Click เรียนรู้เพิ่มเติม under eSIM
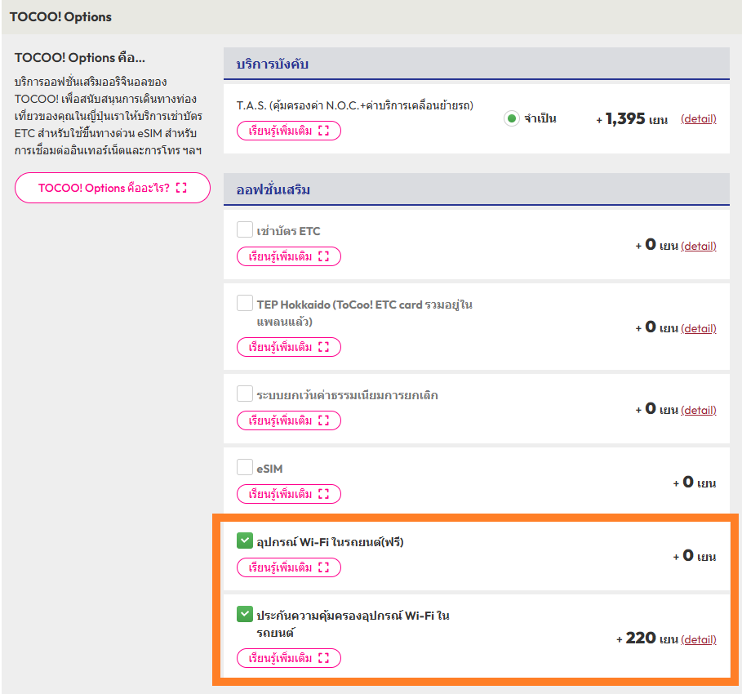This screenshot has width=742, height=694. tap(289, 494)
